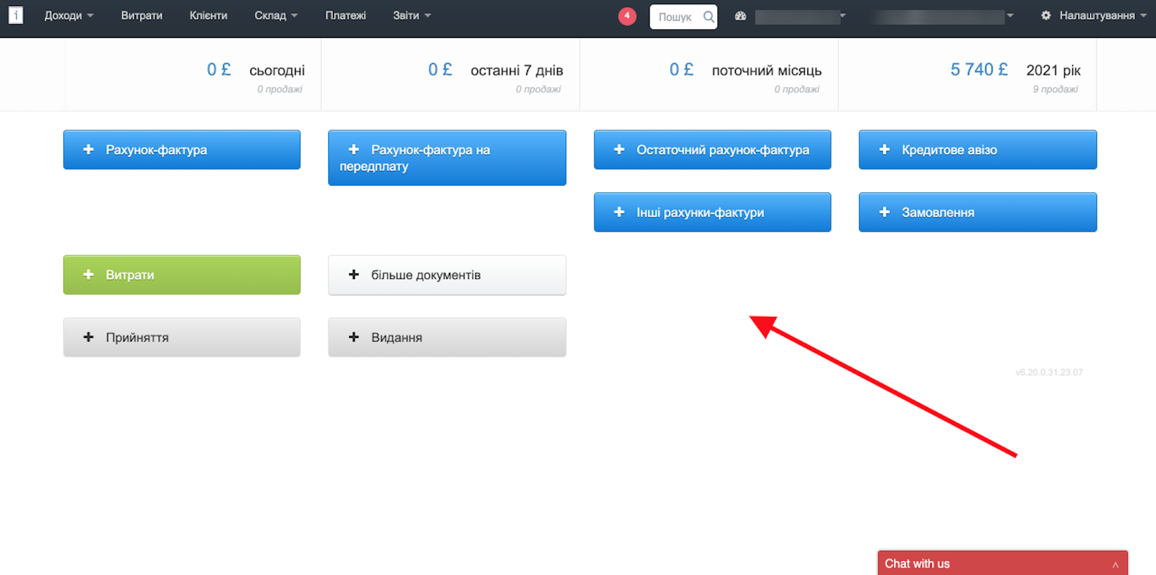Image resolution: width=1156 pixels, height=575 pixels.
Task: Expand the Склад dropdown menu
Action: (276, 16)
